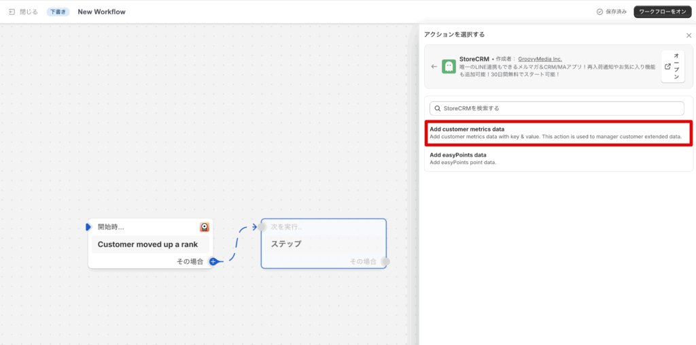The image size is (696, 345).
Task: Click the アクションを選択する panel heading
Action: (x=454, y=34)
